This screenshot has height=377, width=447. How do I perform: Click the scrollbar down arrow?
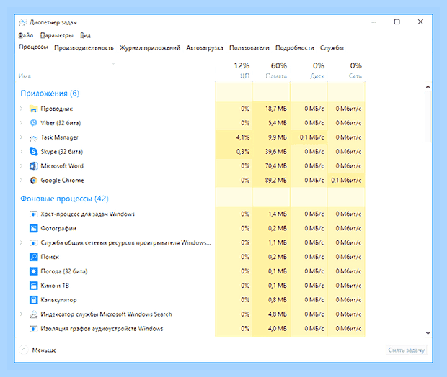pos(428,333)
